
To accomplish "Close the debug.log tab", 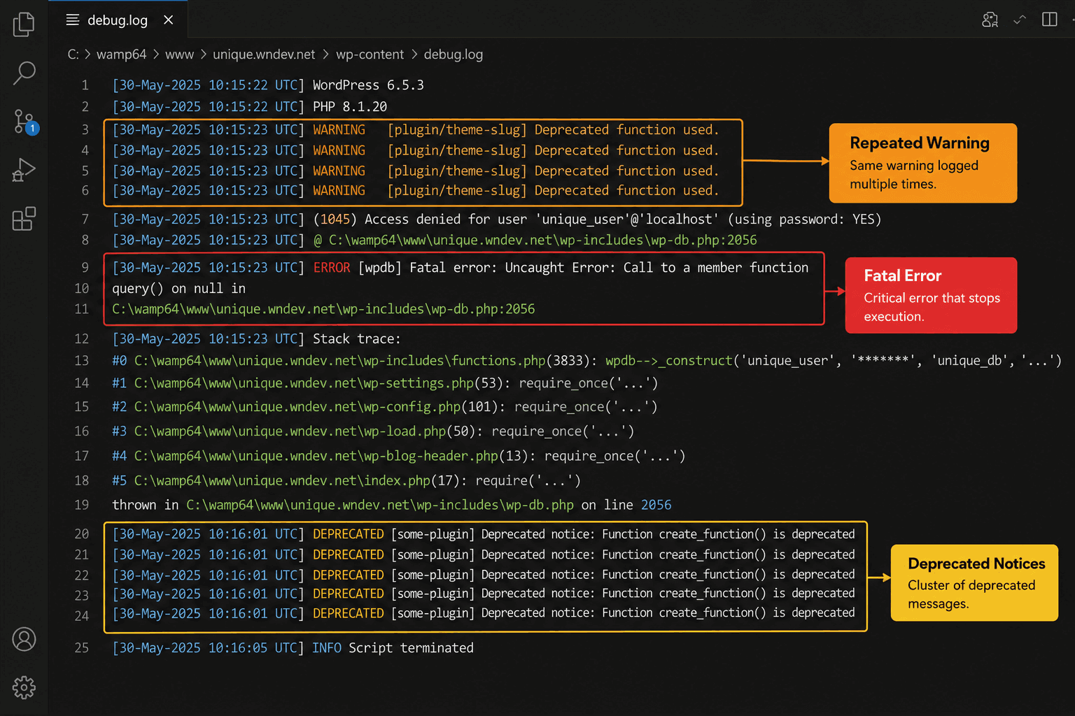I will point(168,20).
